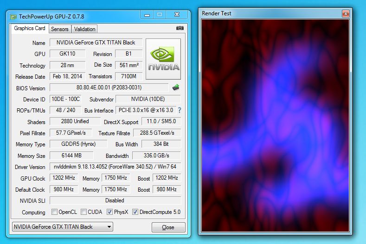The image size is (366, 244).
Task: Click the Subvendor value NVIDIA (10DE)
Action: tap(148, 99)
